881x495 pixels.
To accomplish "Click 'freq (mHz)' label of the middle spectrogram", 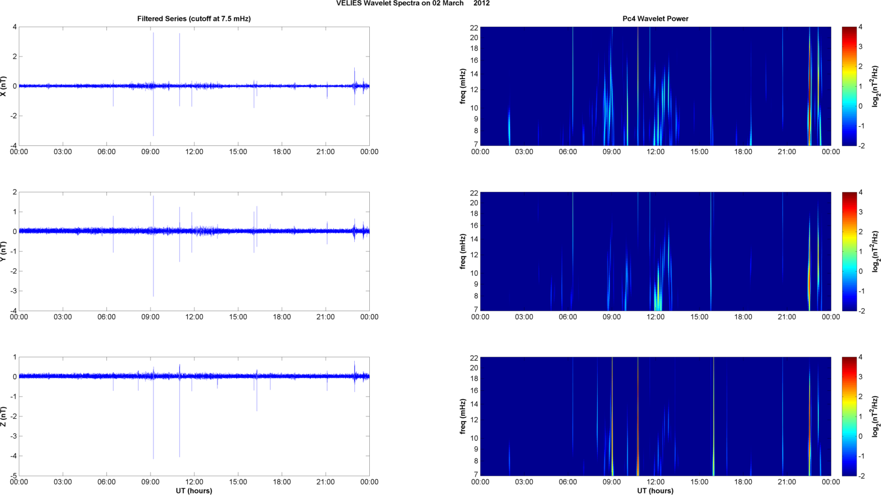I will tap(463, 251).
